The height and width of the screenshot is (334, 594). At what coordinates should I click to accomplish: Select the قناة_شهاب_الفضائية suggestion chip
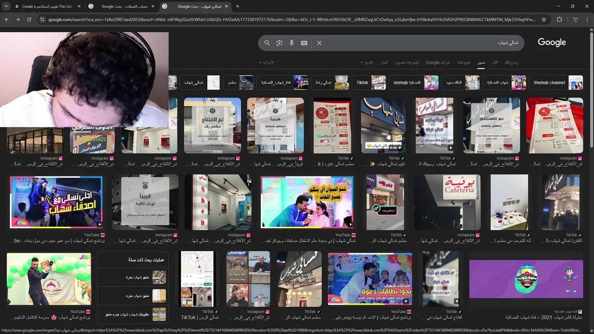(x=282, y=83)
